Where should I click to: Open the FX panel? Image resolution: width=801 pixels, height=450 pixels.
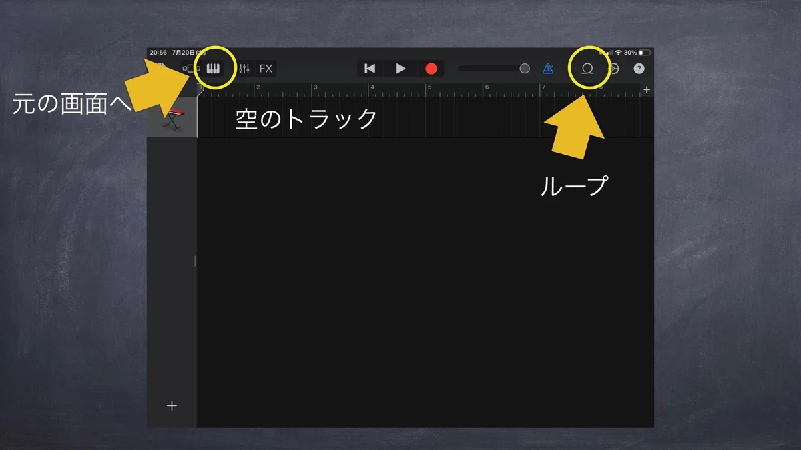pos(266,69)
